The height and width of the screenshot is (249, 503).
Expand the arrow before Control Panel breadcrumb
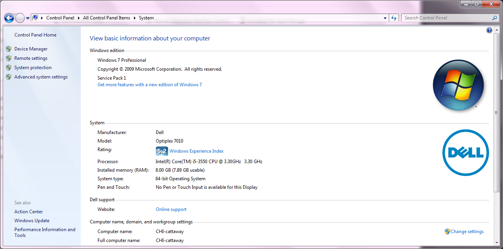pos(42,18)
